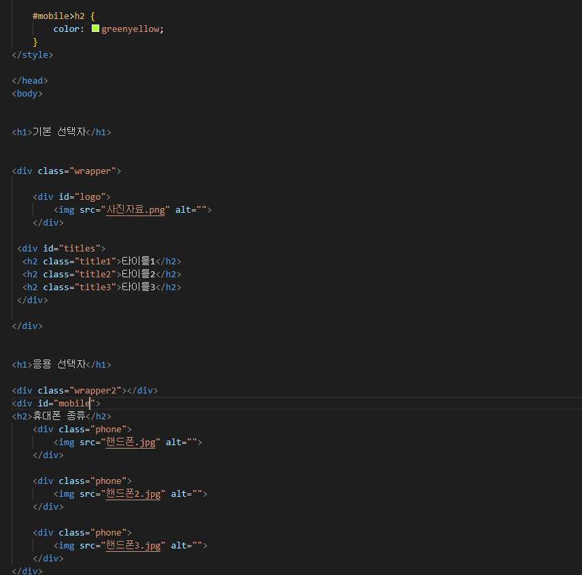The width and height of the screenshot is (582, 575).
Task: Click the 타이틀3 heading text
Action: click(x=139, y=287)
